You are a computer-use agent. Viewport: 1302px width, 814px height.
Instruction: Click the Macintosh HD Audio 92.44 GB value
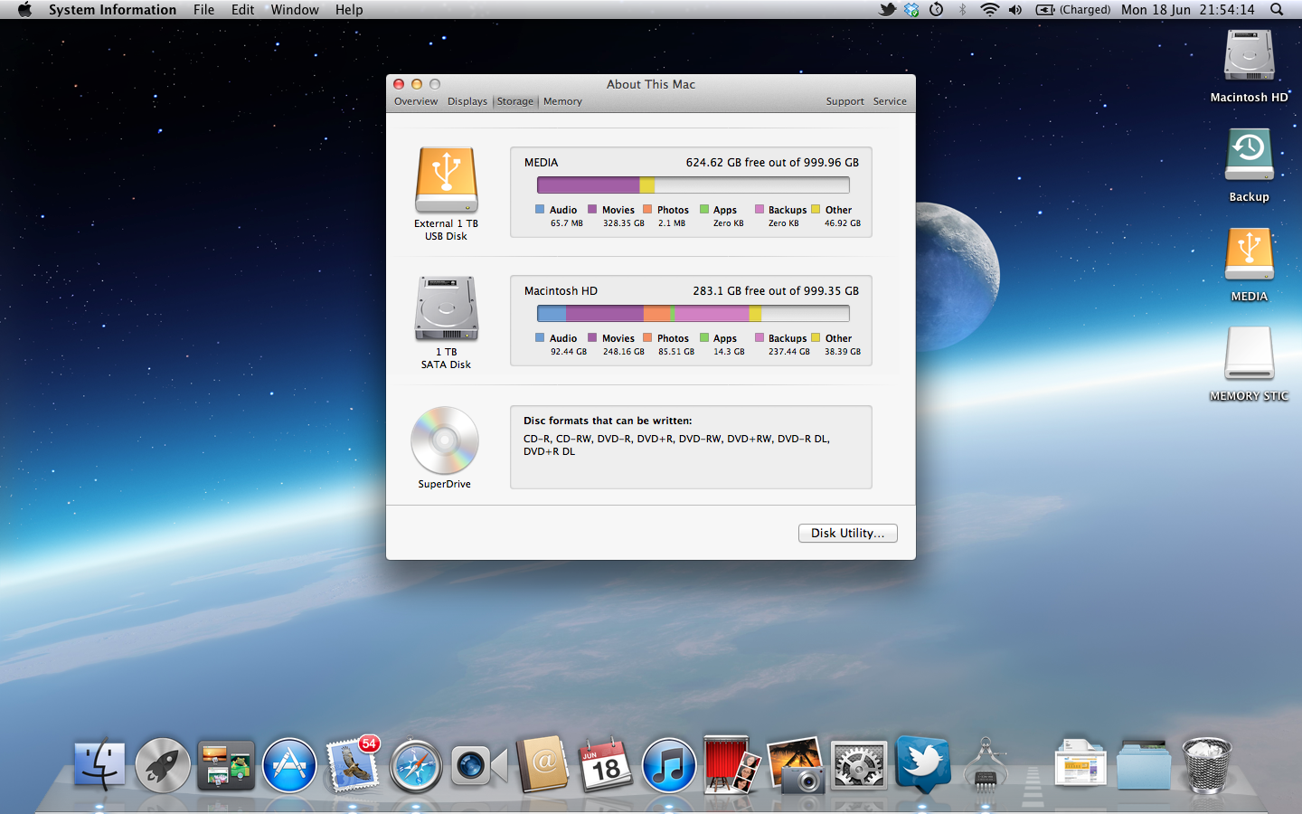(x=569, y=352)
